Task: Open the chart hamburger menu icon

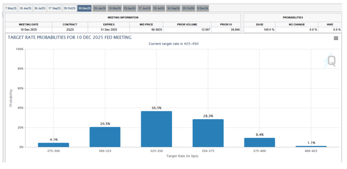Action: (x=336, y=38)
